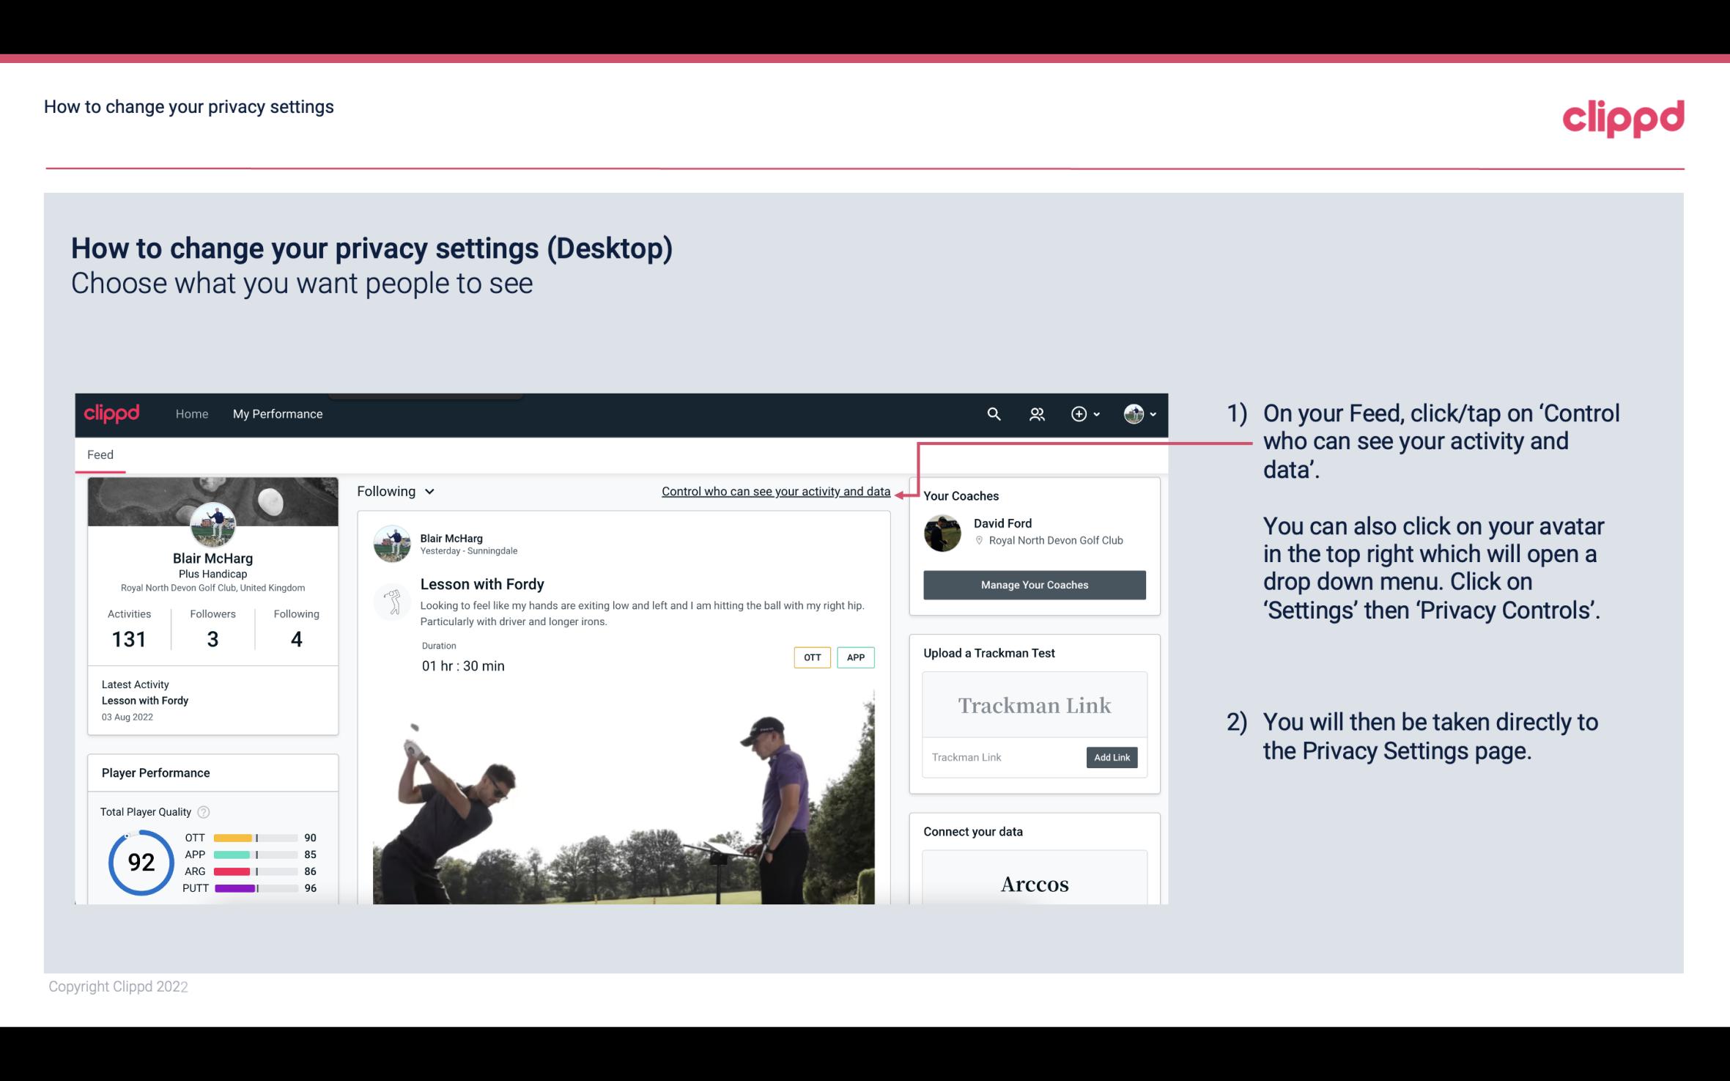Expand the My Performance navigation menu
Screen dimensions: 1730x1081
tap(276, 413)
